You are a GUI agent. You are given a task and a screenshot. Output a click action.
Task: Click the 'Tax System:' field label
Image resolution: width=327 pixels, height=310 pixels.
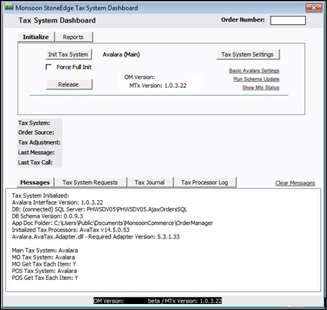[x=34, y=123]
